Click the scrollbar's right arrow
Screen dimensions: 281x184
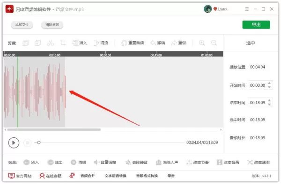pos(221,129)
